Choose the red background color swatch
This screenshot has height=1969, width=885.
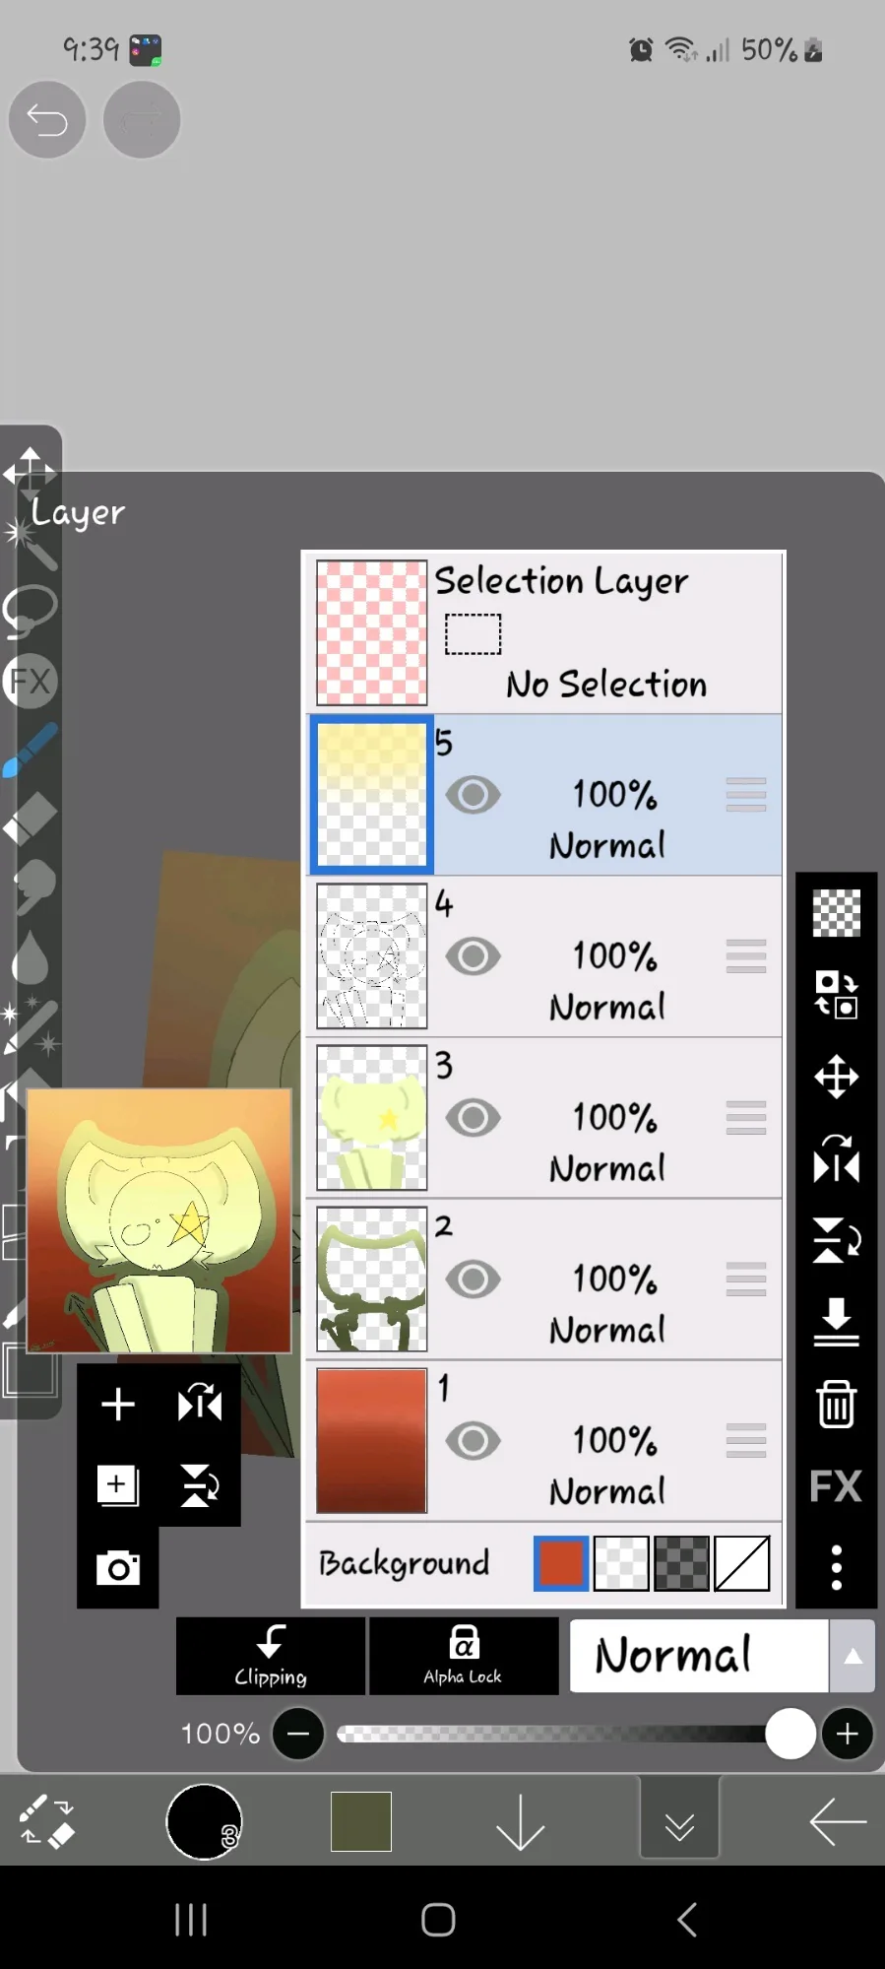561,1563
